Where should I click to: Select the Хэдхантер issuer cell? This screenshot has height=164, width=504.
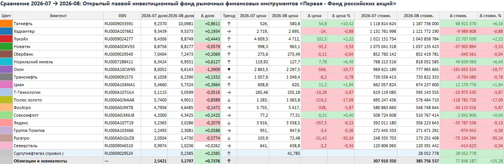58,31
